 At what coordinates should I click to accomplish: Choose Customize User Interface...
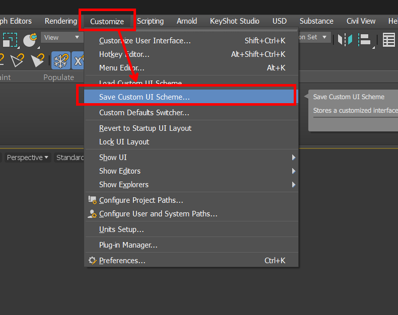tap(191, 41)
